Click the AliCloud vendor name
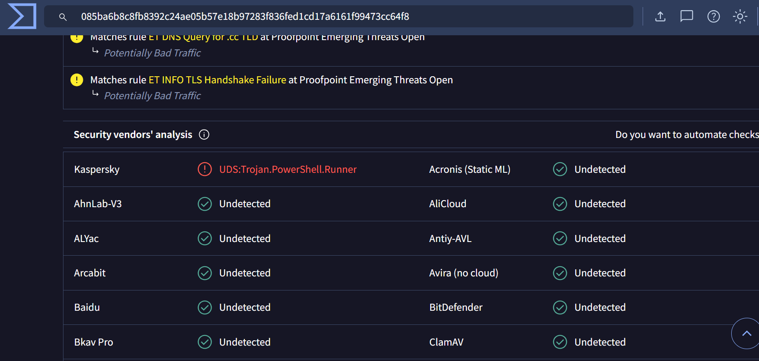The height and width of the screenshot is (361, 759). [x=448, y=204]
